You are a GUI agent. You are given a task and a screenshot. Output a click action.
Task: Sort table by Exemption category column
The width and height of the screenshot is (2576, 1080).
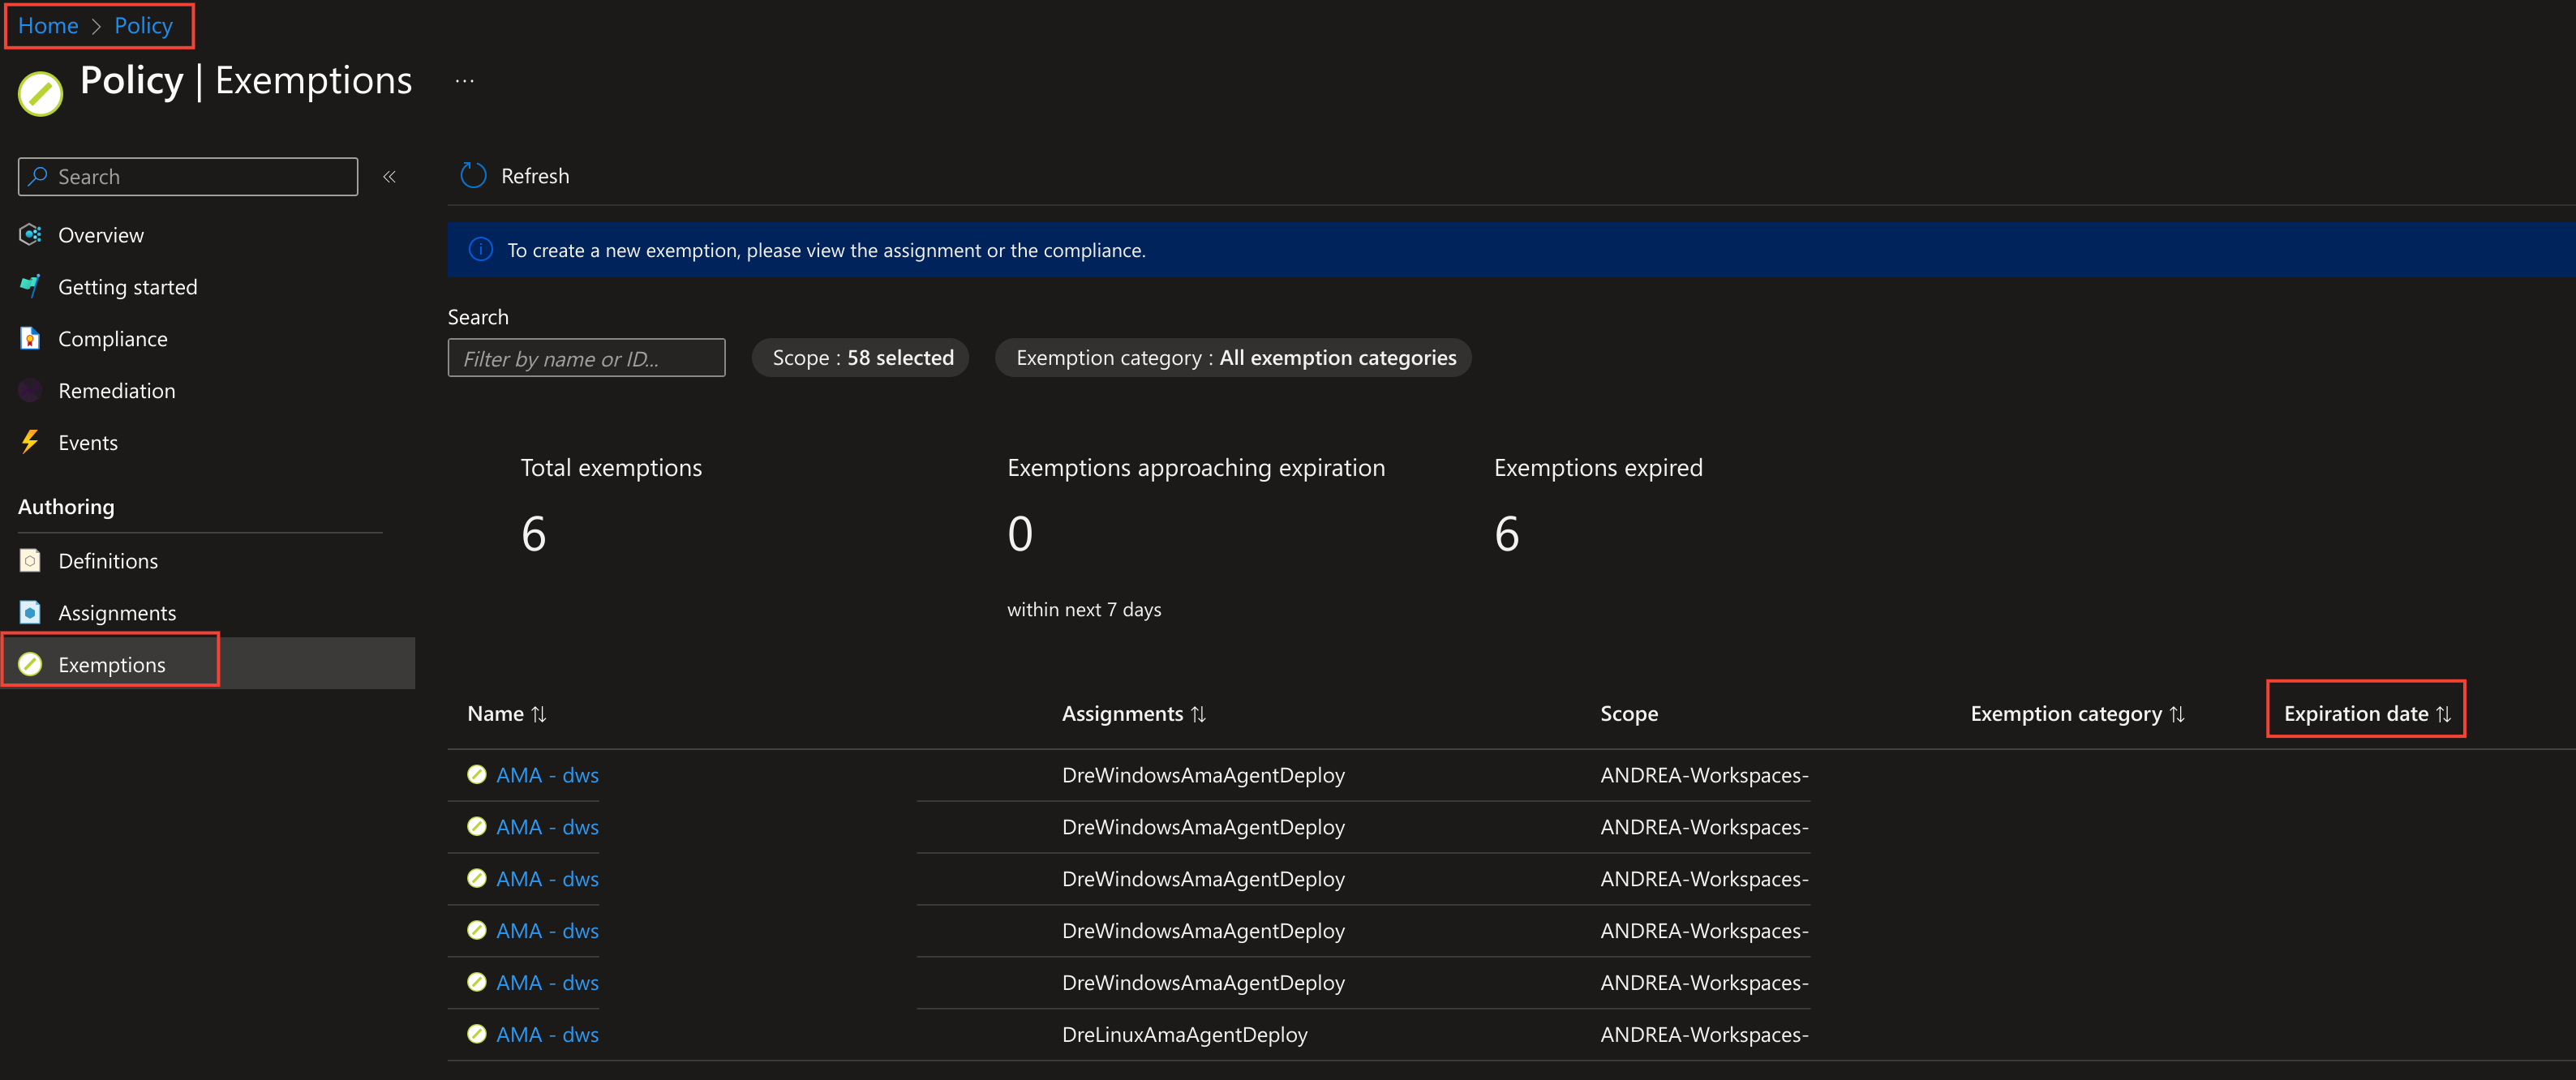pos(2078,714)
